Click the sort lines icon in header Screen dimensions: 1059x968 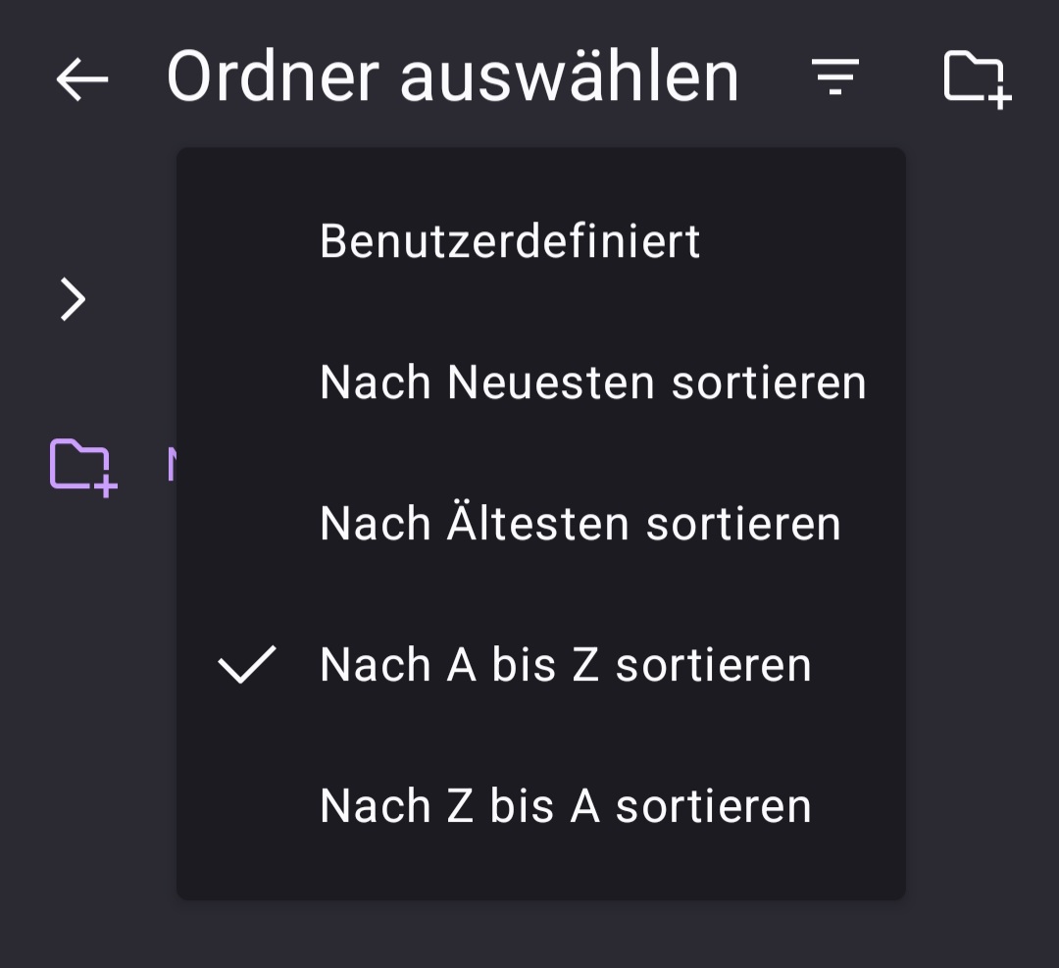834,76
